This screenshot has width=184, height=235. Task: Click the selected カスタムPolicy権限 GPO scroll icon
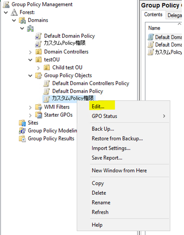(47, 99)
